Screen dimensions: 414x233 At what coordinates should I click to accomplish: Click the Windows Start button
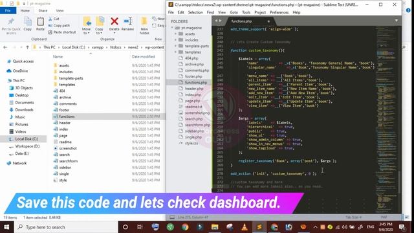click(x=6, y=227)
